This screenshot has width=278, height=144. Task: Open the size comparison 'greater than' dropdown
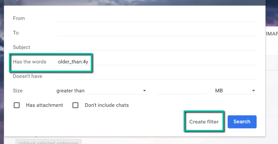pos(102,90)
